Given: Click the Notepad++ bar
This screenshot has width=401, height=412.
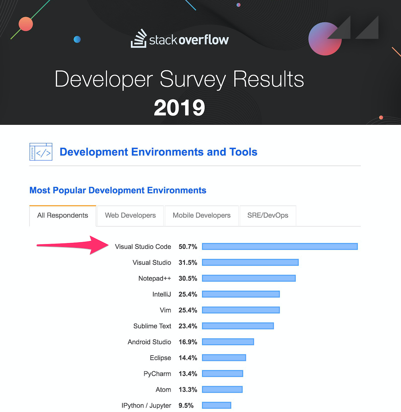Looking at the screenshot, I should coord(249,278).
